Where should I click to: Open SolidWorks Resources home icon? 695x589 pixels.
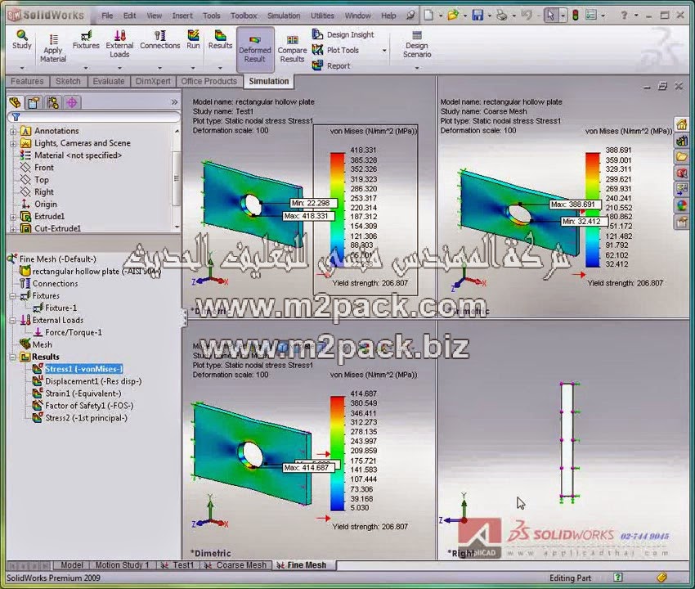[x=681, y=124]
